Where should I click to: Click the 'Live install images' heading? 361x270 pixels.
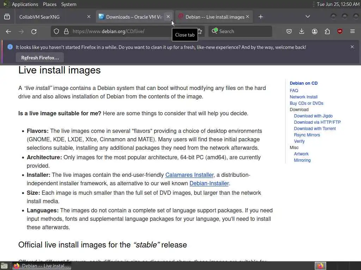tap(59, 70)
